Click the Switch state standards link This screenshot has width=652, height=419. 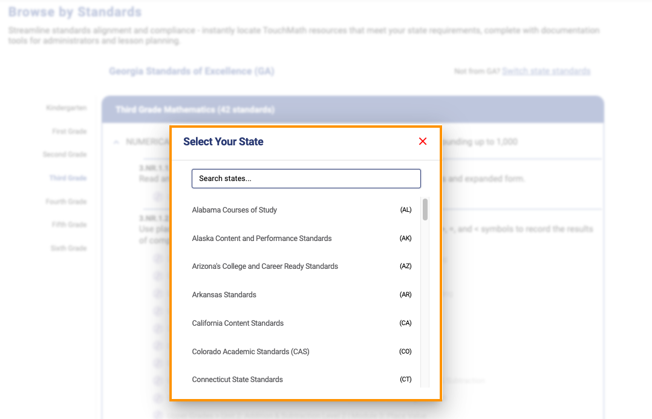pyautogui.click(x=546, y=71)
